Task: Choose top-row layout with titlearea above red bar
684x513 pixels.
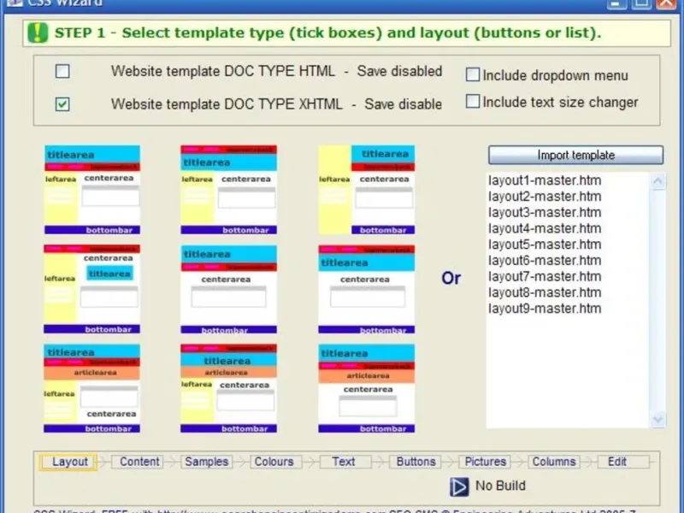Action: (92, 190)
